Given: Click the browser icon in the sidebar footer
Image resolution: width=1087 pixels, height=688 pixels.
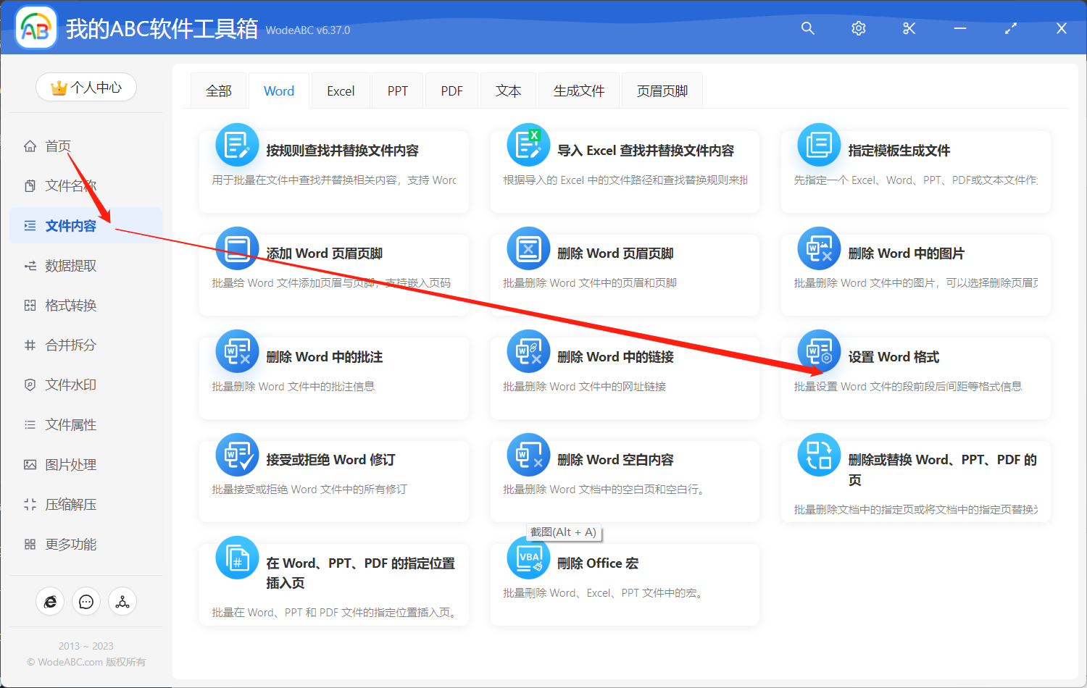Looking at the screenshot, I should point(50,601).
